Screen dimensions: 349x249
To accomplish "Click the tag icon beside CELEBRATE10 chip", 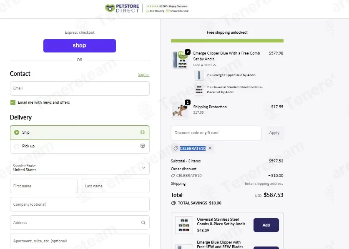I will [x=176, y=148].
